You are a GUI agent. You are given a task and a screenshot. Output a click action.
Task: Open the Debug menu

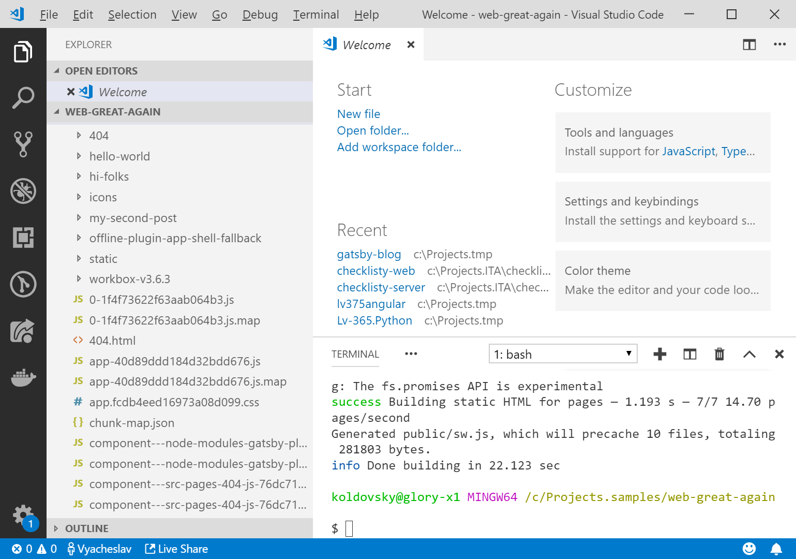(260, 14)
